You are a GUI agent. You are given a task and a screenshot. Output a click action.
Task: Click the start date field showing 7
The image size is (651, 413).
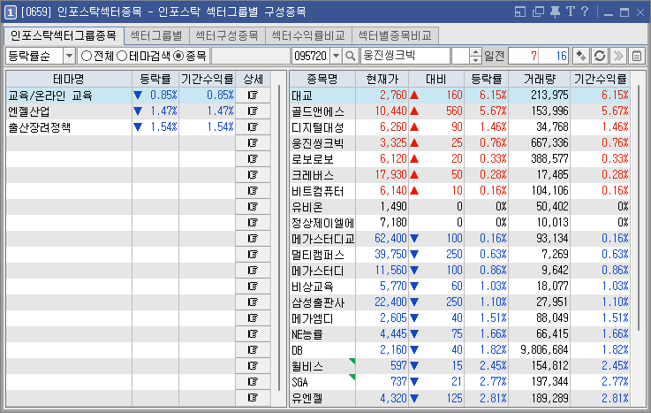tap(524, 56)
